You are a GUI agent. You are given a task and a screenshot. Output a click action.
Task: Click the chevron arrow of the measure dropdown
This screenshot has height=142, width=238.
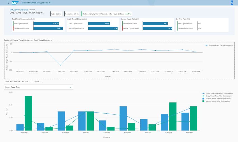70,87
